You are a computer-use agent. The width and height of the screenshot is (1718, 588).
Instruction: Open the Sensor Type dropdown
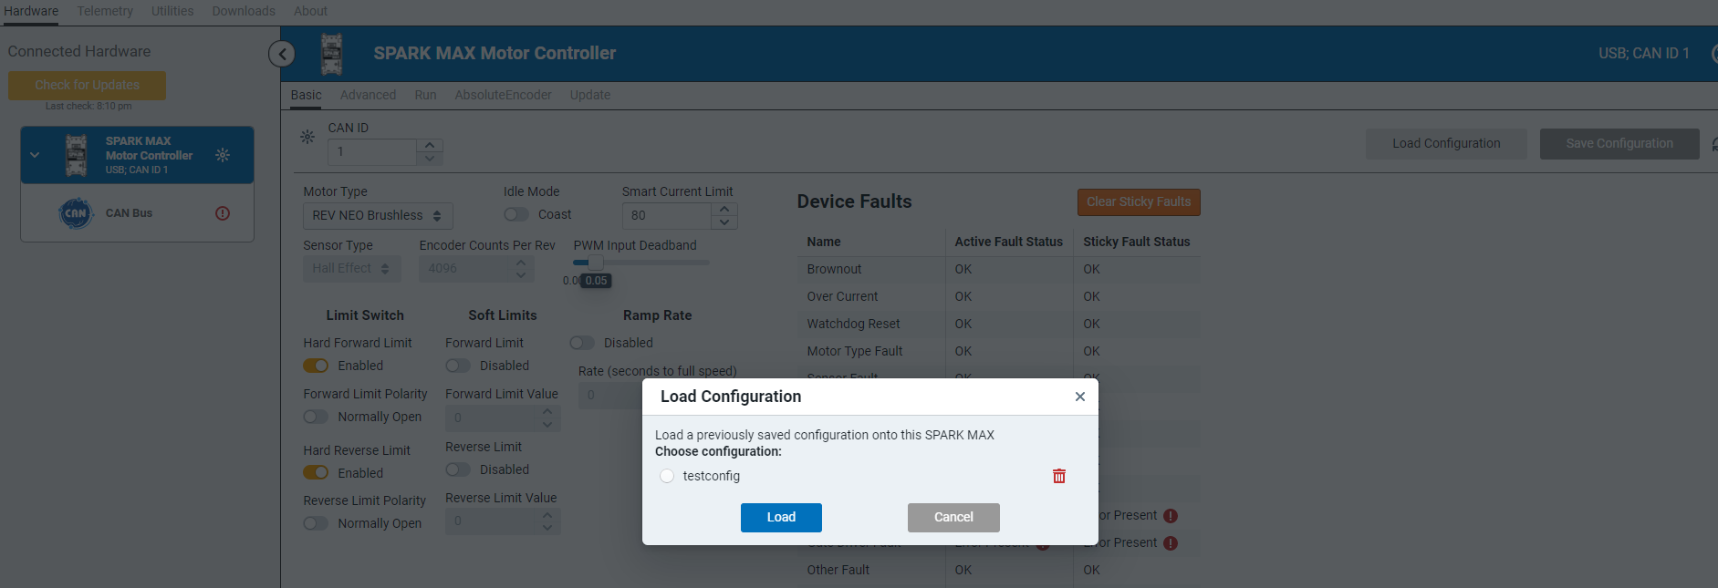click(x=352, y=268)
